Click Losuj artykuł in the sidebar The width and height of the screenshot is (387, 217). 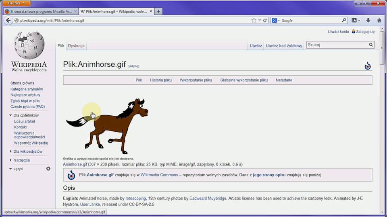[25, 121]
